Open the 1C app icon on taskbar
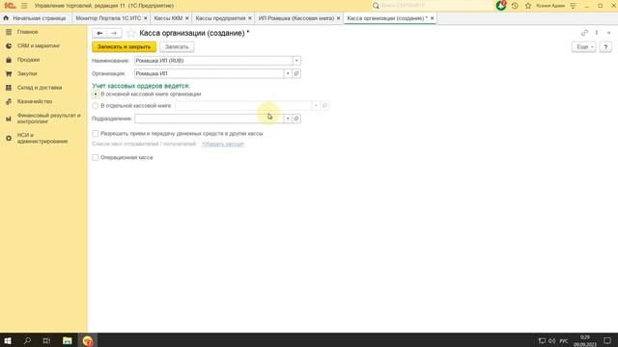The height and width of the screenshot is (347, 618). click(88, 340)
